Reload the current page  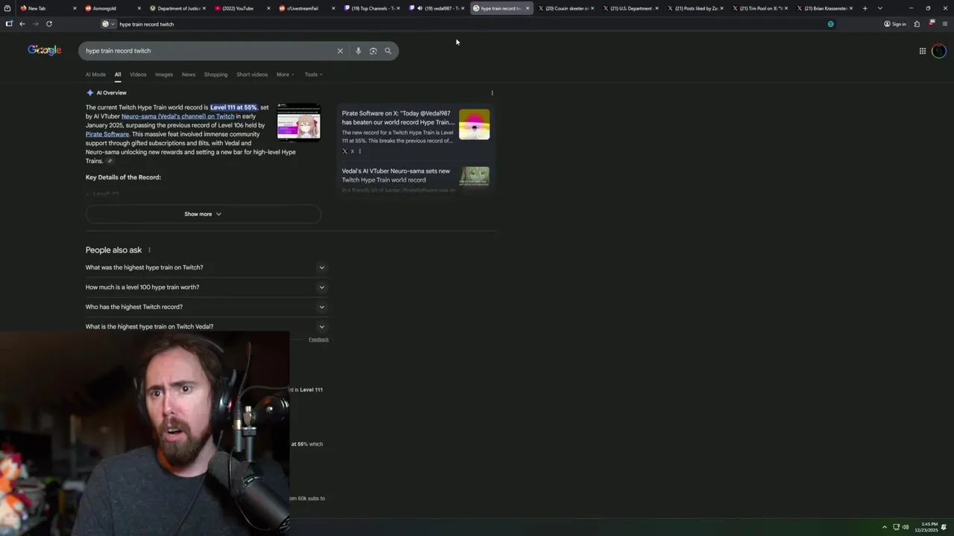tap(49, 24)
